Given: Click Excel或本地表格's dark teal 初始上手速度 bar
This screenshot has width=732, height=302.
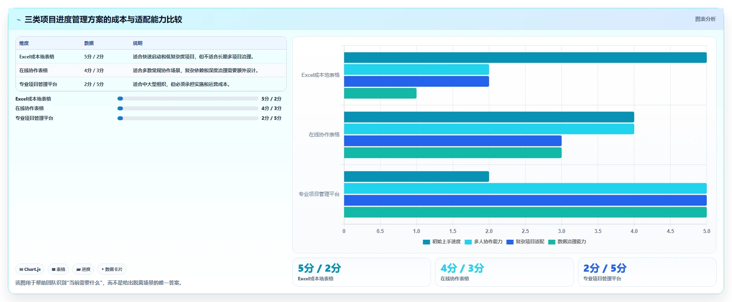Looking at the screenshot, I should [x=525, y=58].
